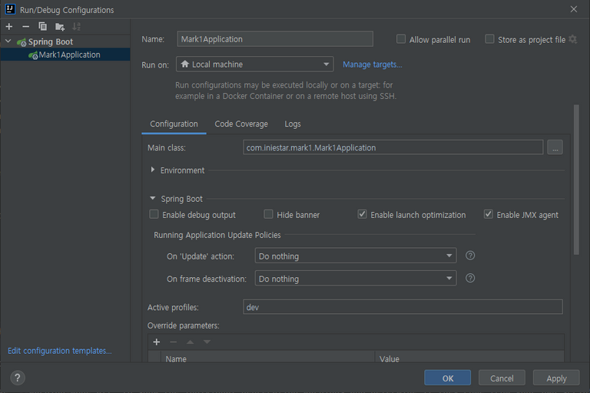590x393 pixels.
Task: Move override parameter up
Action: pos(190,342)
